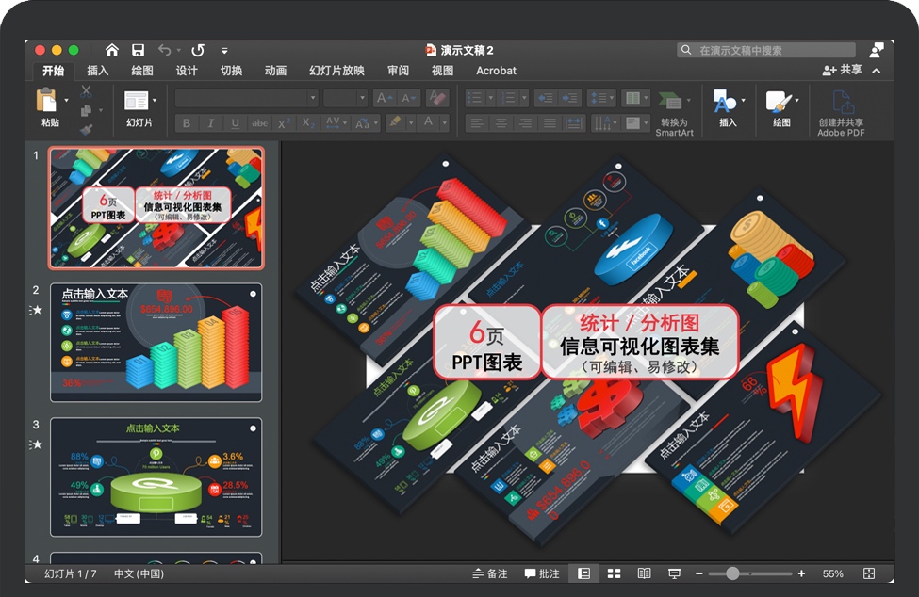Start slideshow from status bar icon
The width and height of the screenshot is (919, 597).
click(674, 573)
